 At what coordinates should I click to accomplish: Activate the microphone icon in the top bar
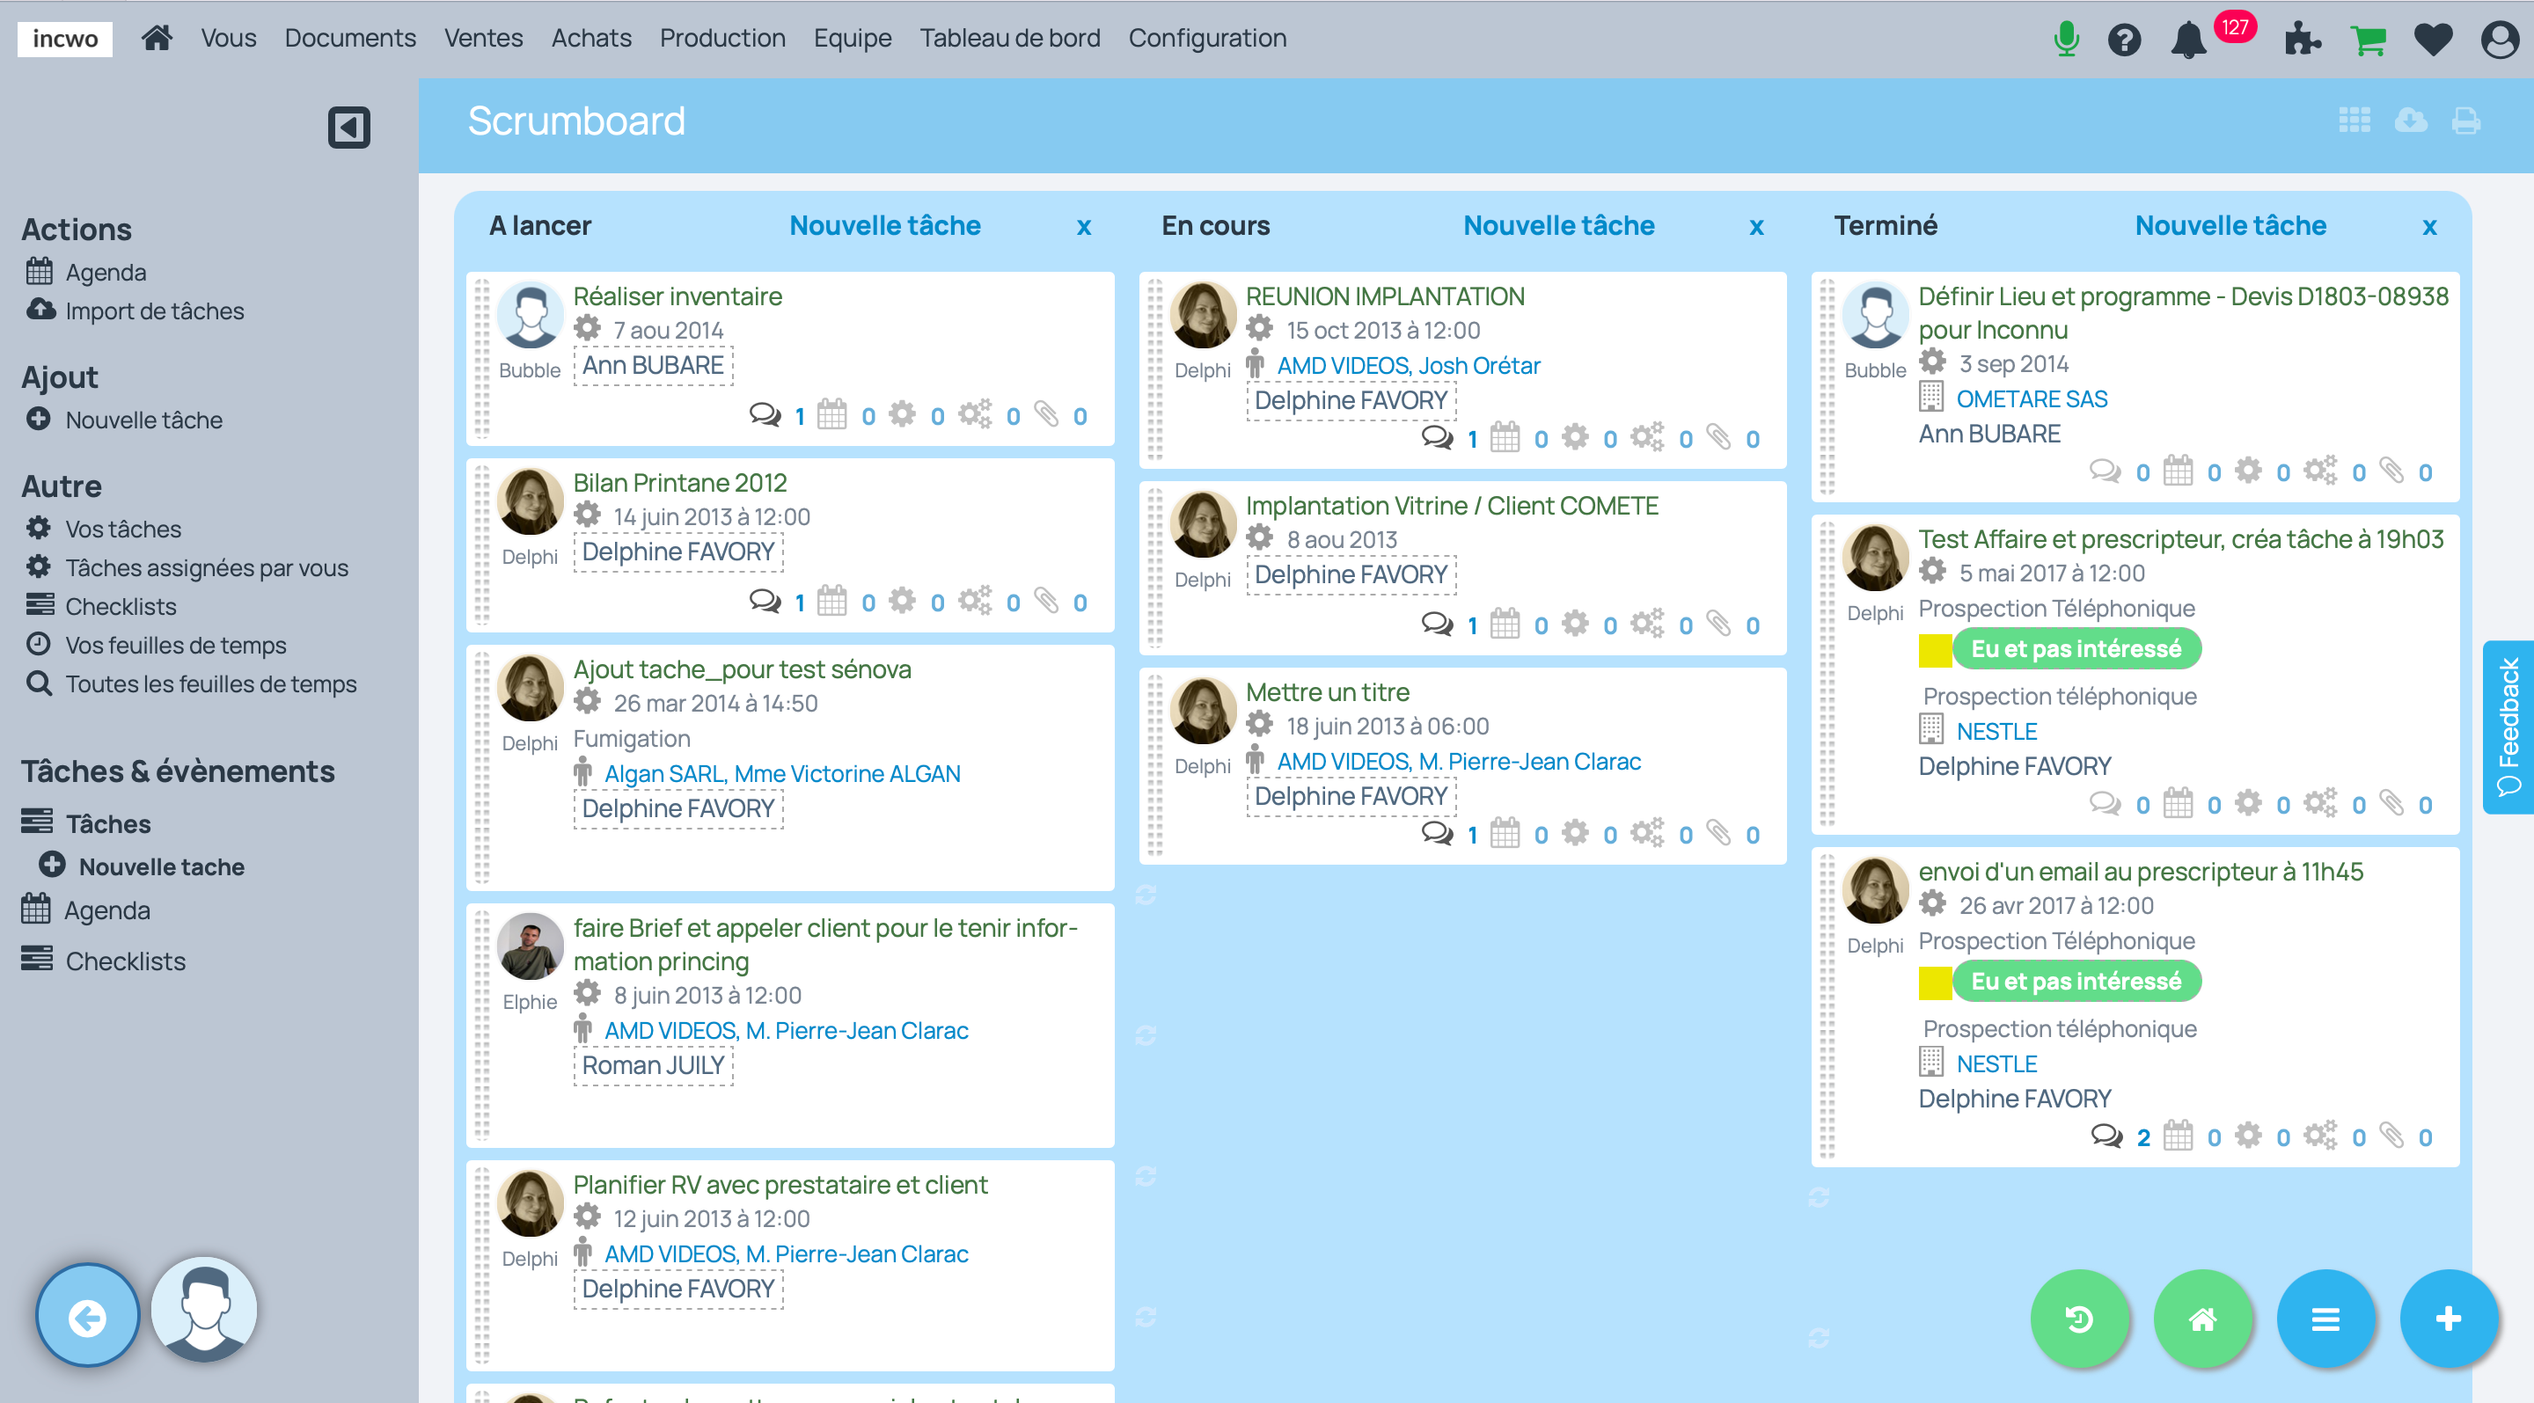[x=2066, y=40]
